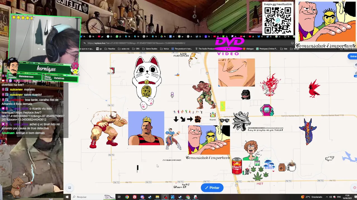Screen dimensions: 357x200
Task: Open the Windows Start menu
Action: [x=67, y=197]
